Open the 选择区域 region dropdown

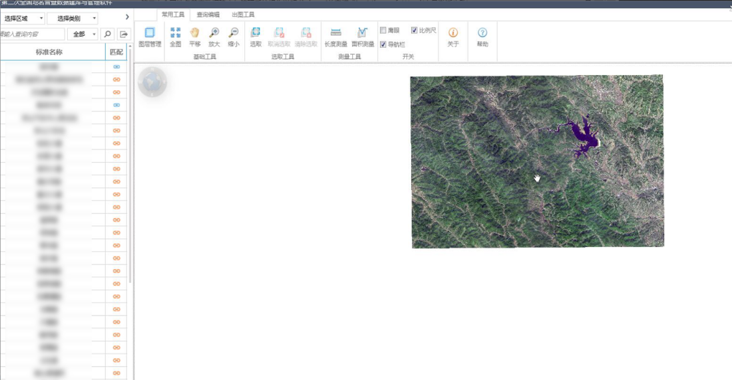(23, 19)
